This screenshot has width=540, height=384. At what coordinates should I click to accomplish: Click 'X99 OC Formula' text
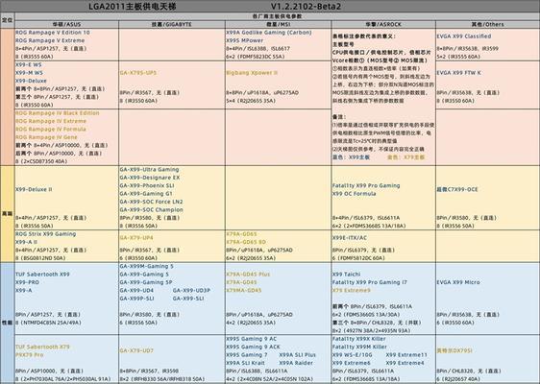point(354,193)
